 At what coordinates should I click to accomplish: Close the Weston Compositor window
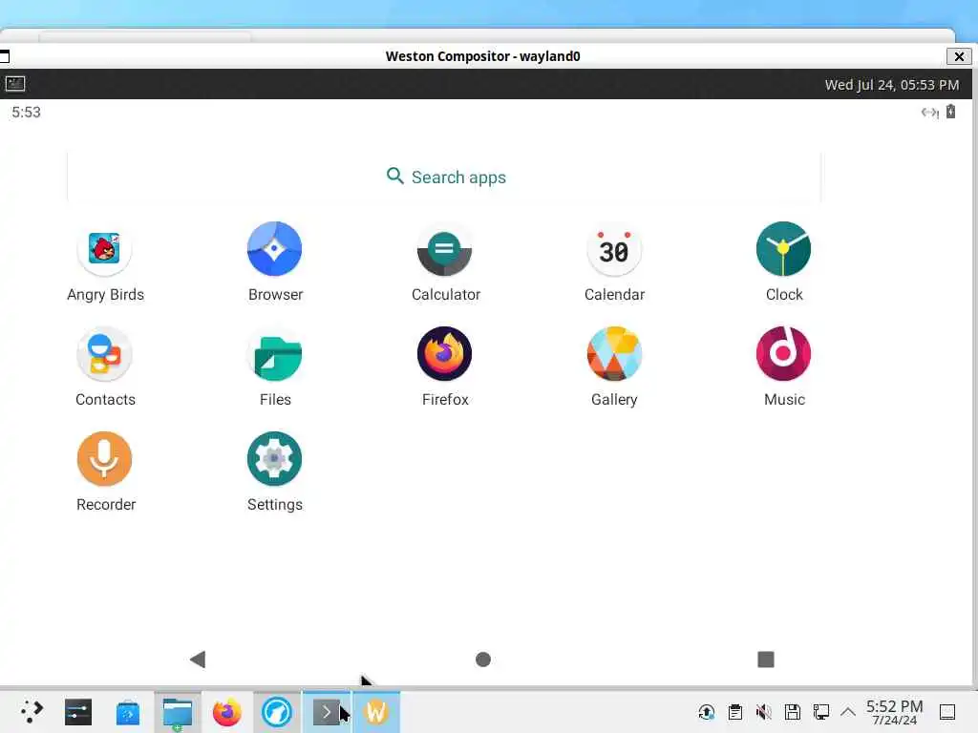pyautogui.click(x=959, y=56)
